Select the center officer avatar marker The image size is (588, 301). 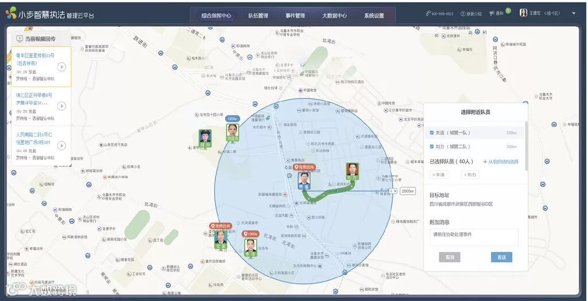[304, 181]
